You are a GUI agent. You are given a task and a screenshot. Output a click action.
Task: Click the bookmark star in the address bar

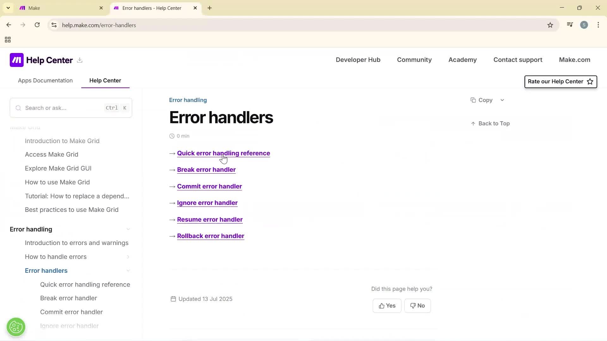pyautogui.click(x=550, y=25)
